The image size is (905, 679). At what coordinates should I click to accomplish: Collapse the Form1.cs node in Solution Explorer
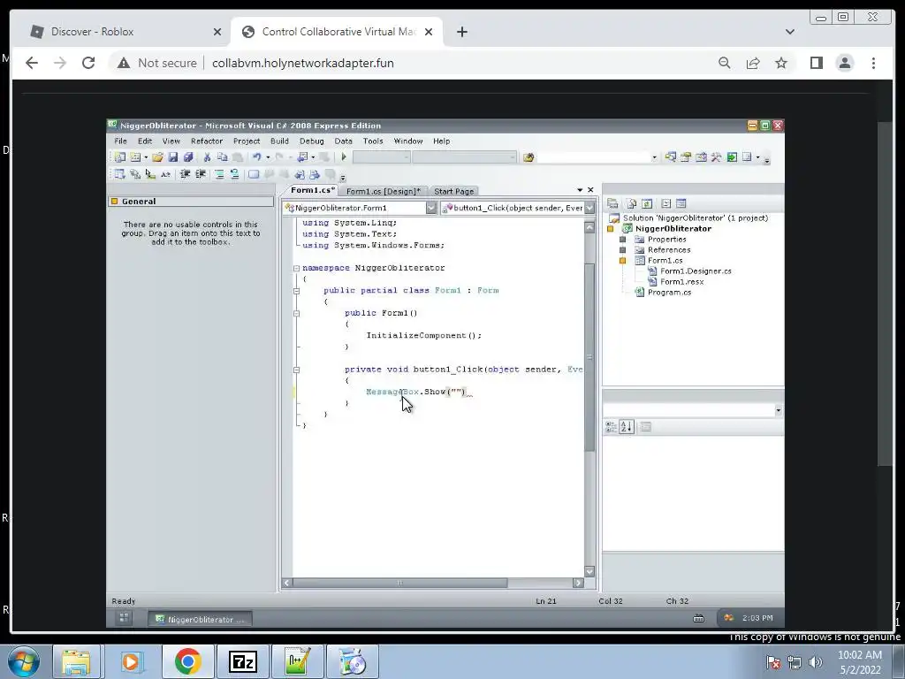pos(622,261)
